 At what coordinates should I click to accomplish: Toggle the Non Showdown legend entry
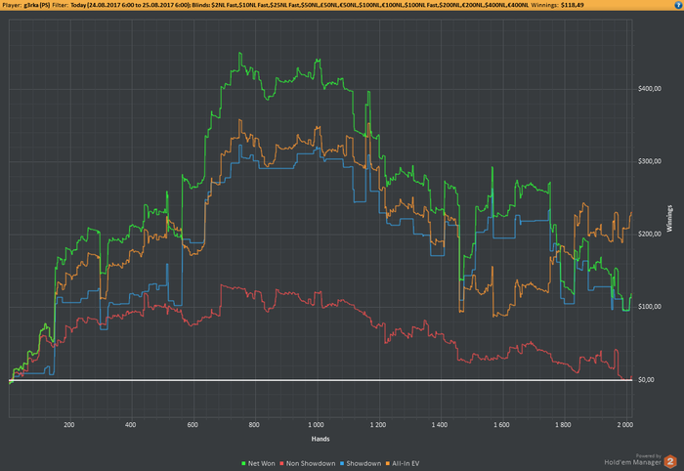[308, 463]
